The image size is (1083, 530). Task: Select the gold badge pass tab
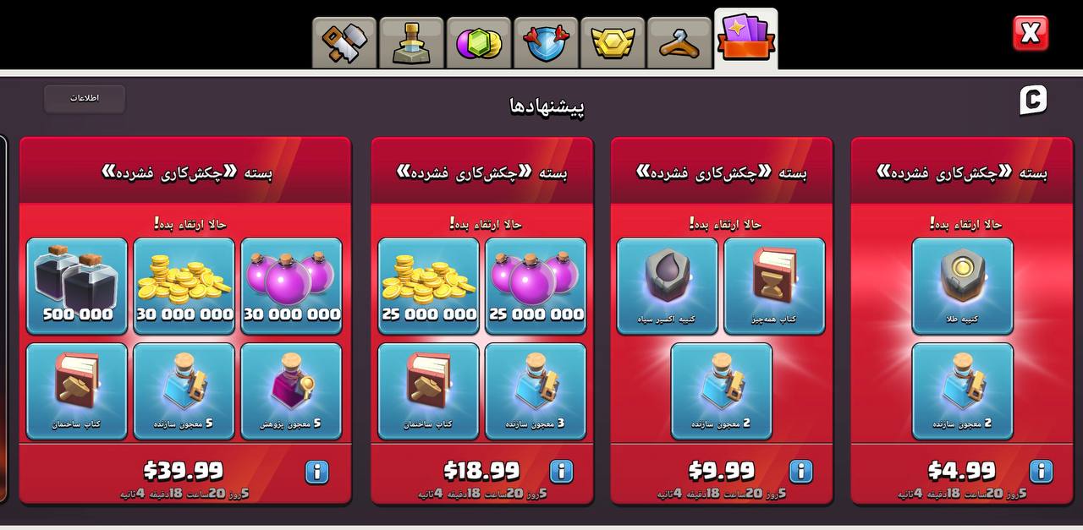tap(613, 42)
